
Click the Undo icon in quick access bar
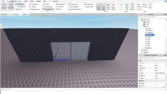click(x=12, y=1)
